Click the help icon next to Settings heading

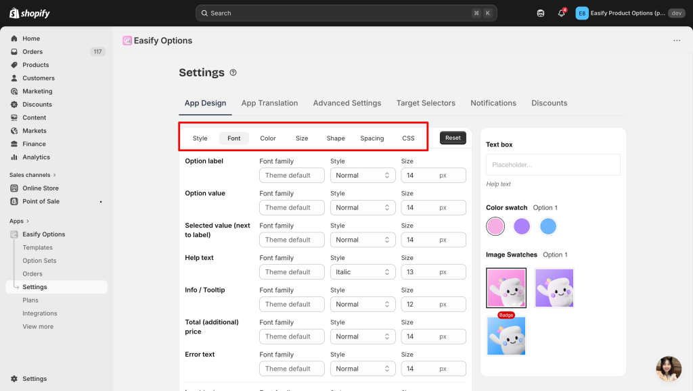(233, 73)
